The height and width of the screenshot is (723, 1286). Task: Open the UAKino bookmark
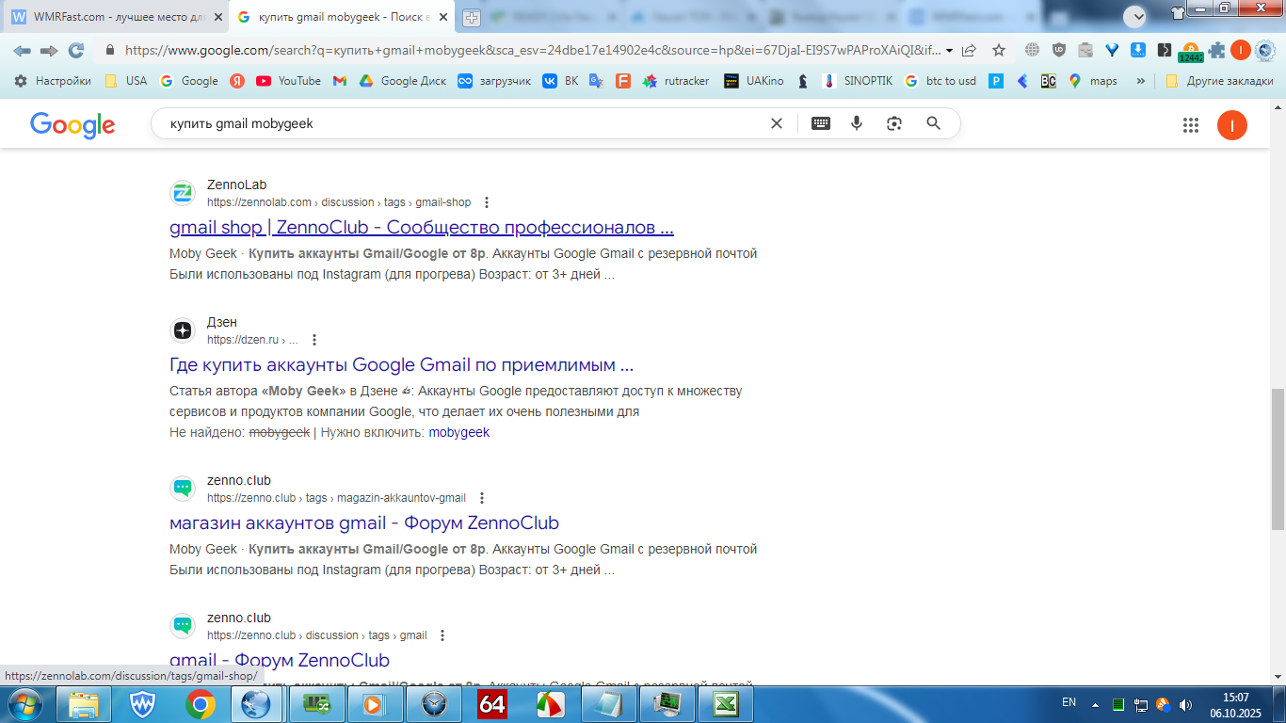point(754,81)
